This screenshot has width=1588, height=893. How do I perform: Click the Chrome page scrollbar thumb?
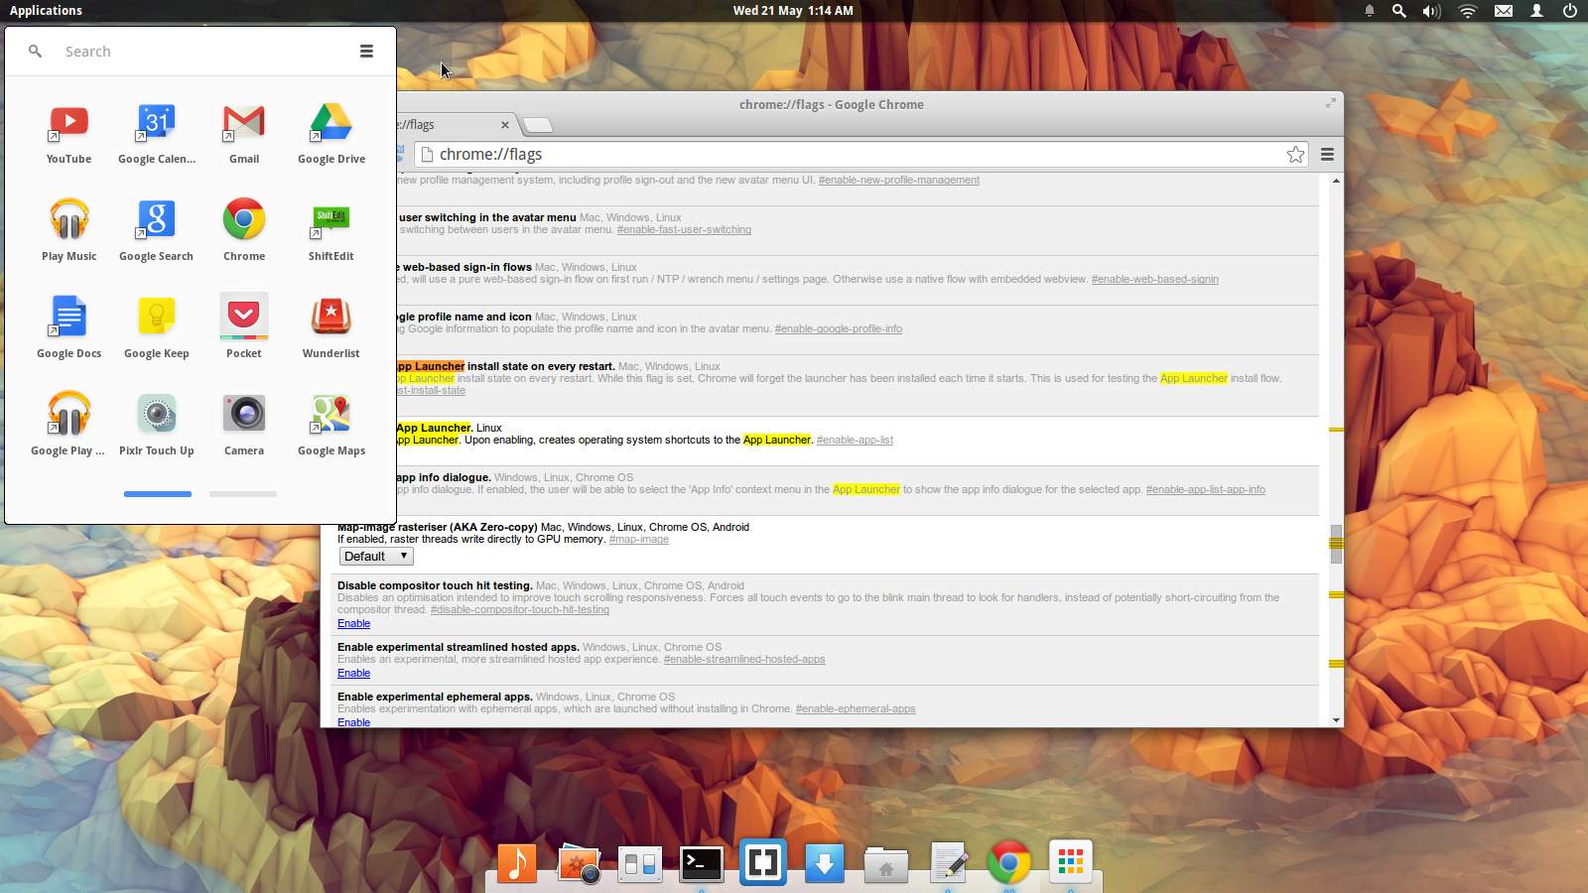[1336, 544]
